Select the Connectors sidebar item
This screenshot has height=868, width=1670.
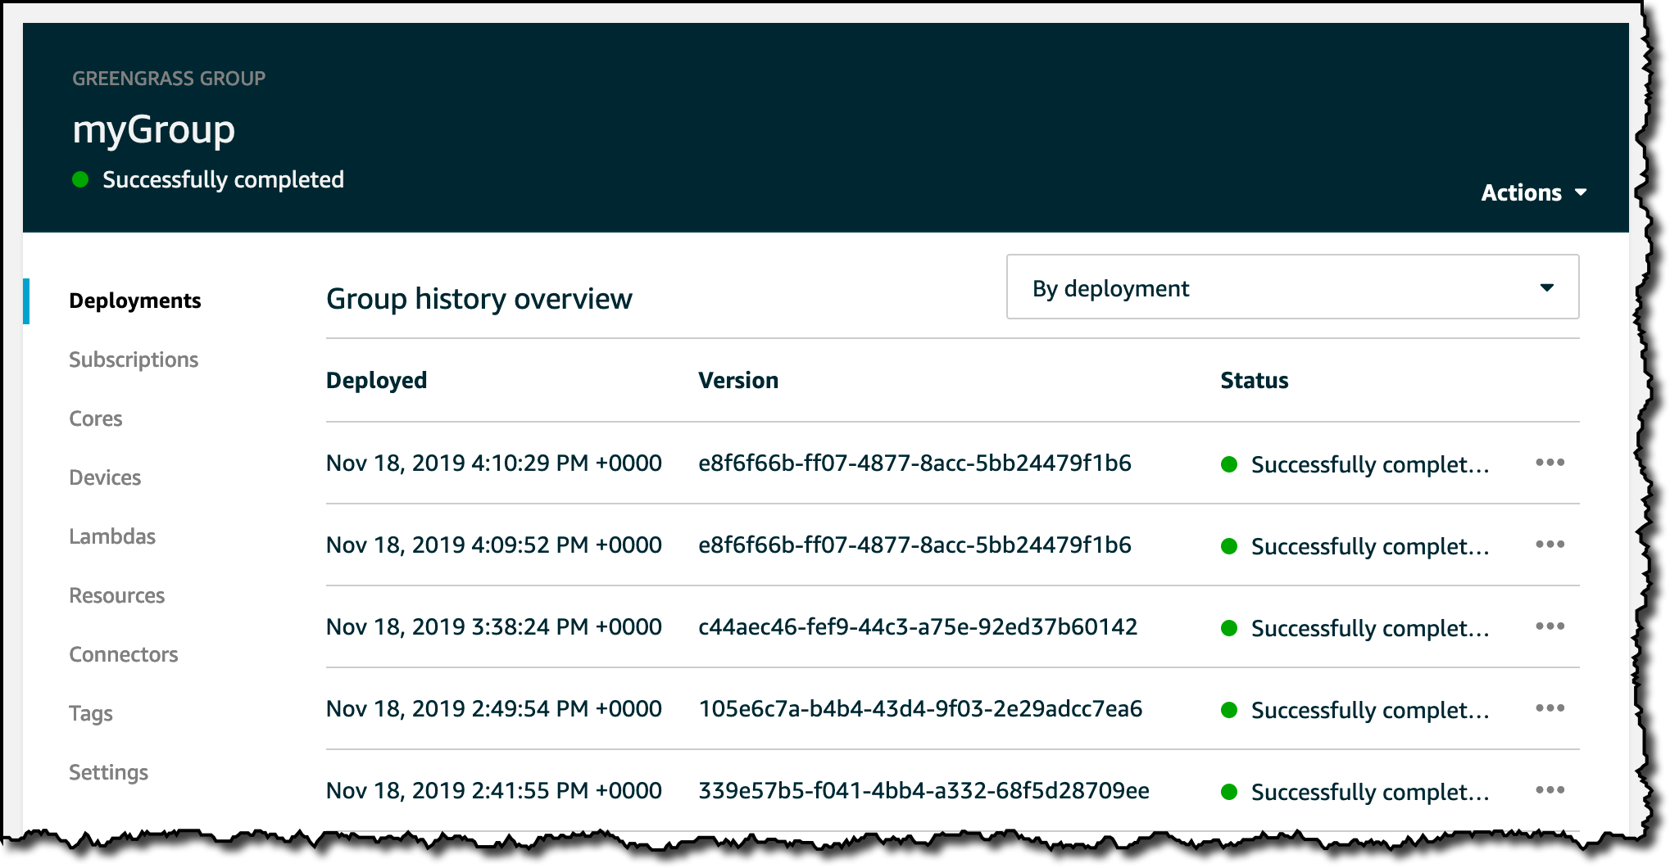click(124, 654)
